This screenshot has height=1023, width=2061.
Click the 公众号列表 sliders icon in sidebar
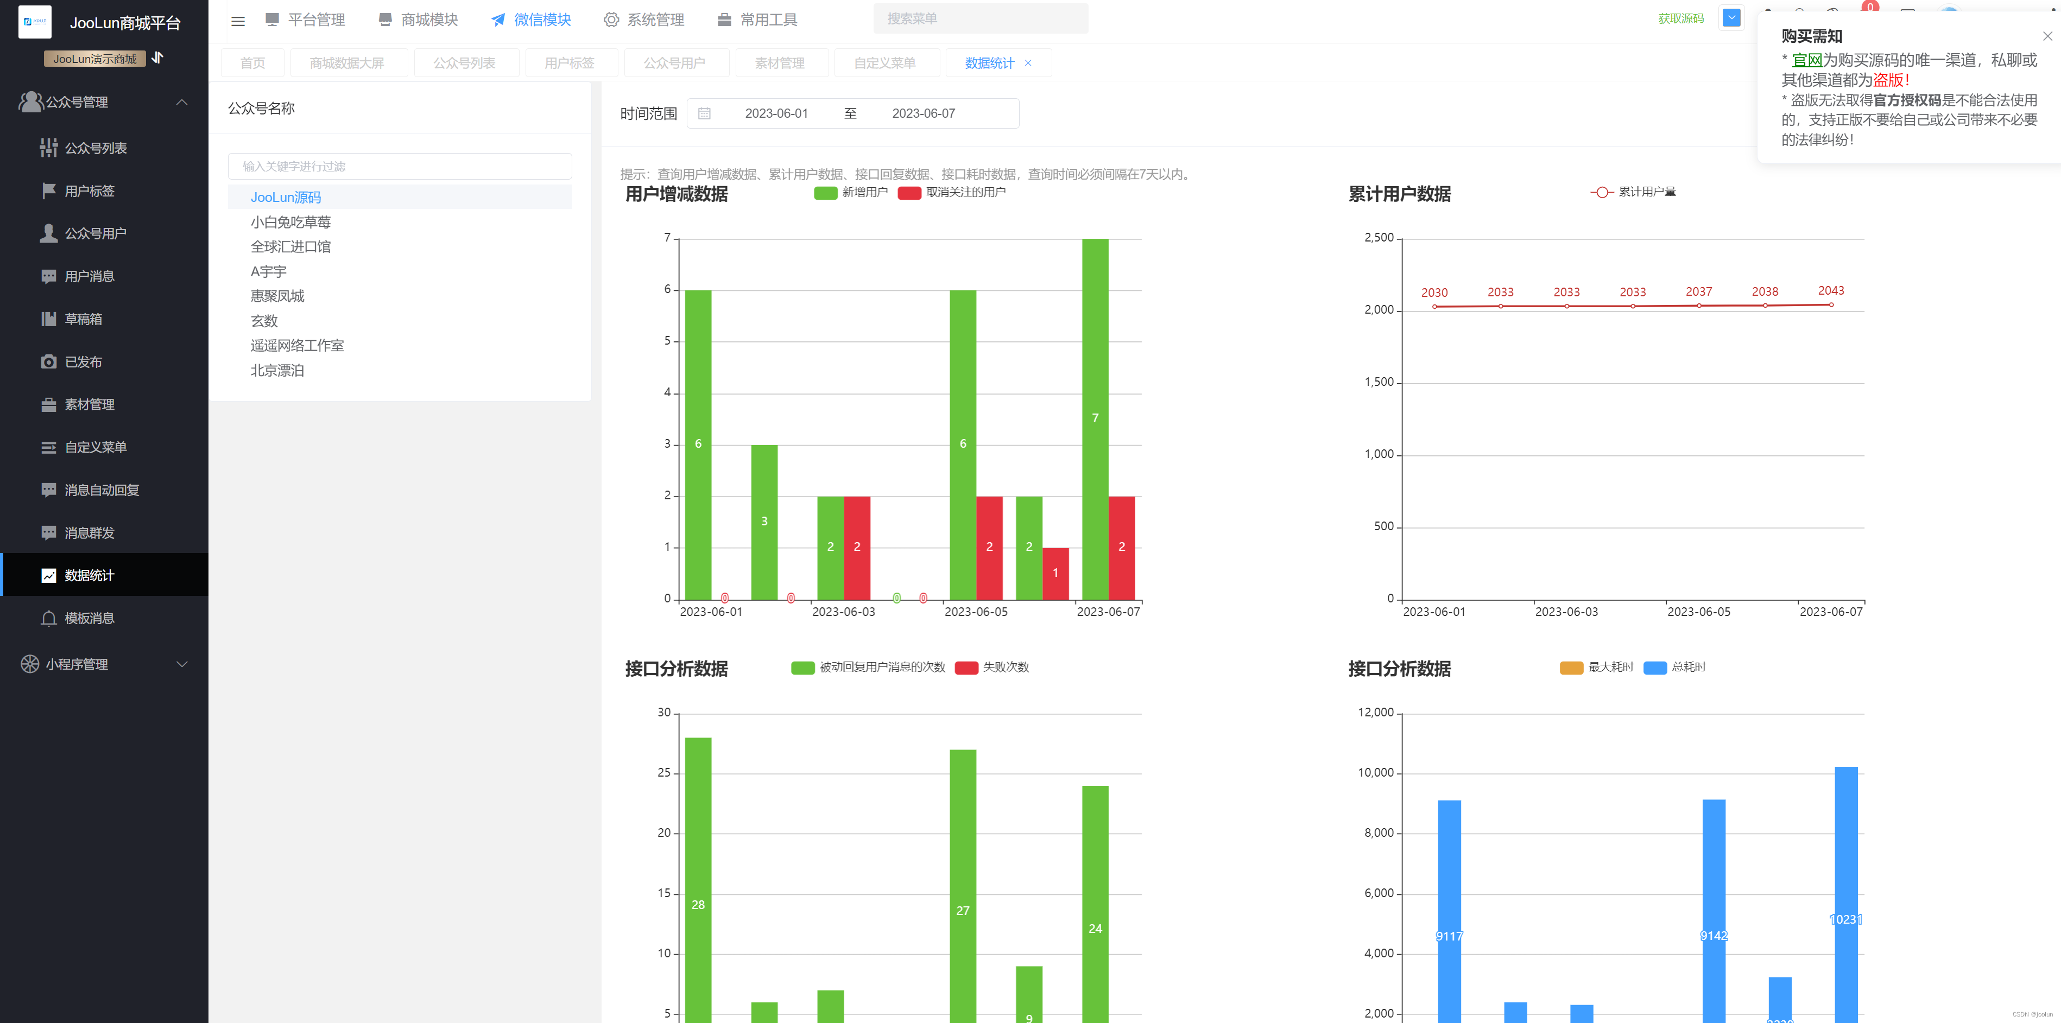point(49,147)
